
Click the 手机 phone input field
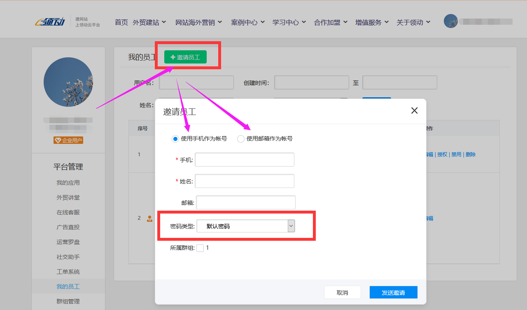point(244,160)
